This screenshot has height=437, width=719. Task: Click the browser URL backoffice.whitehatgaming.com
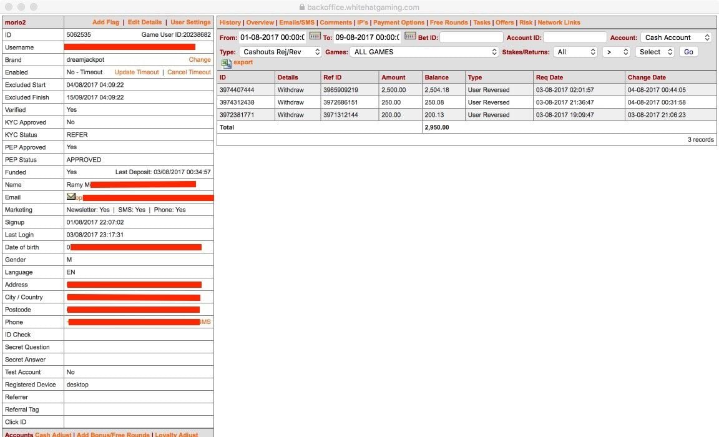363,7
